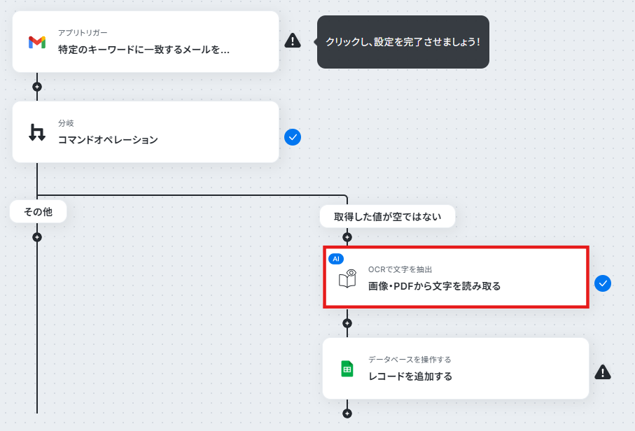Open the 画像・PDFから文字を読み取る card
This screenshot has width=635, height=431.
[x=456, y=278]
